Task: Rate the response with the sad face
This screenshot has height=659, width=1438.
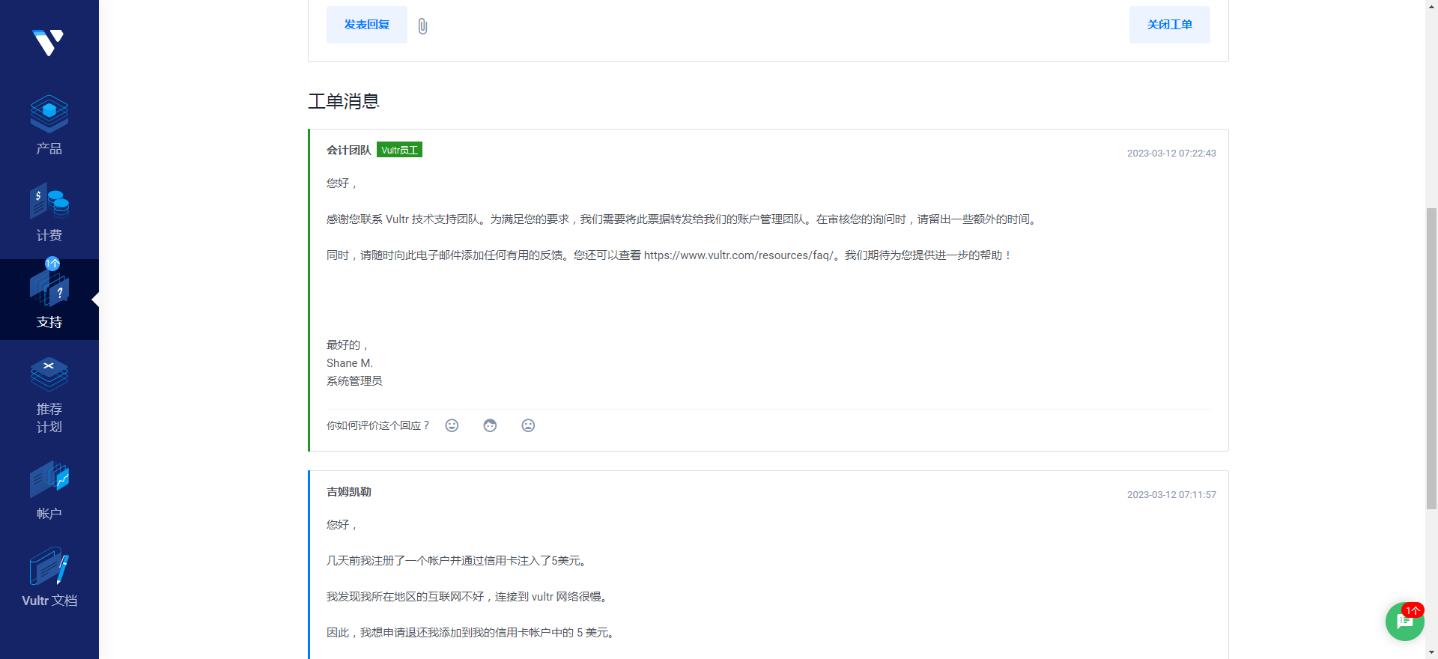Action: tap(528, 425)
